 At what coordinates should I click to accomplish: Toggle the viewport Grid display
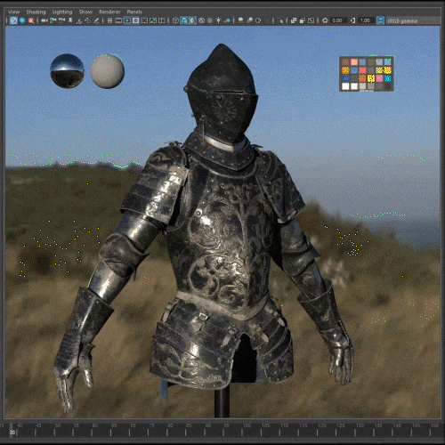coord(109,20)
